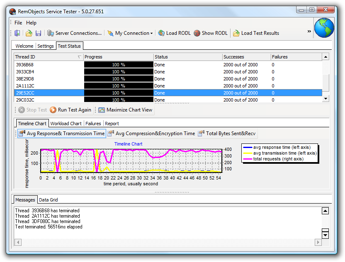Click Status Done for thread 3933CB4
The height and width of the screenshot is (262, 345).
point(160,72)
